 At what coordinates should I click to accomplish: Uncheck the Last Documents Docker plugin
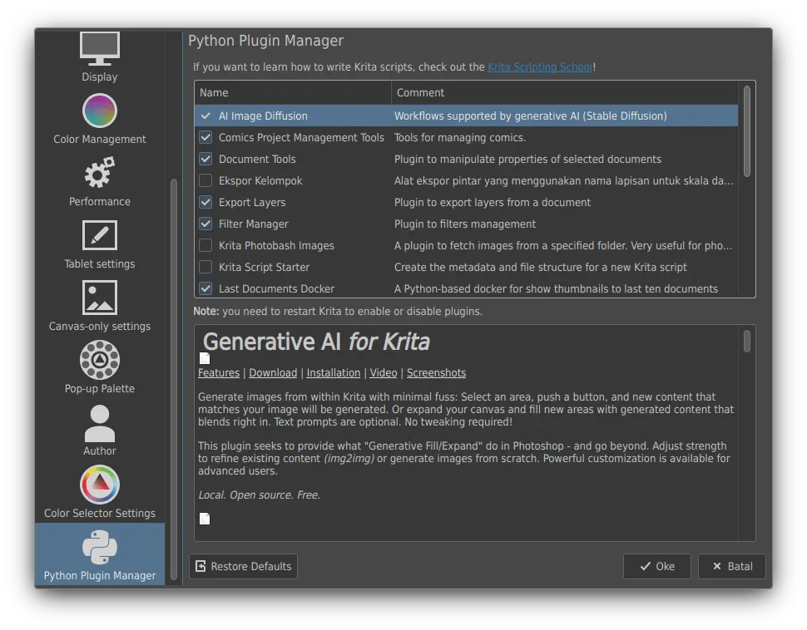(x=205, y=288)
